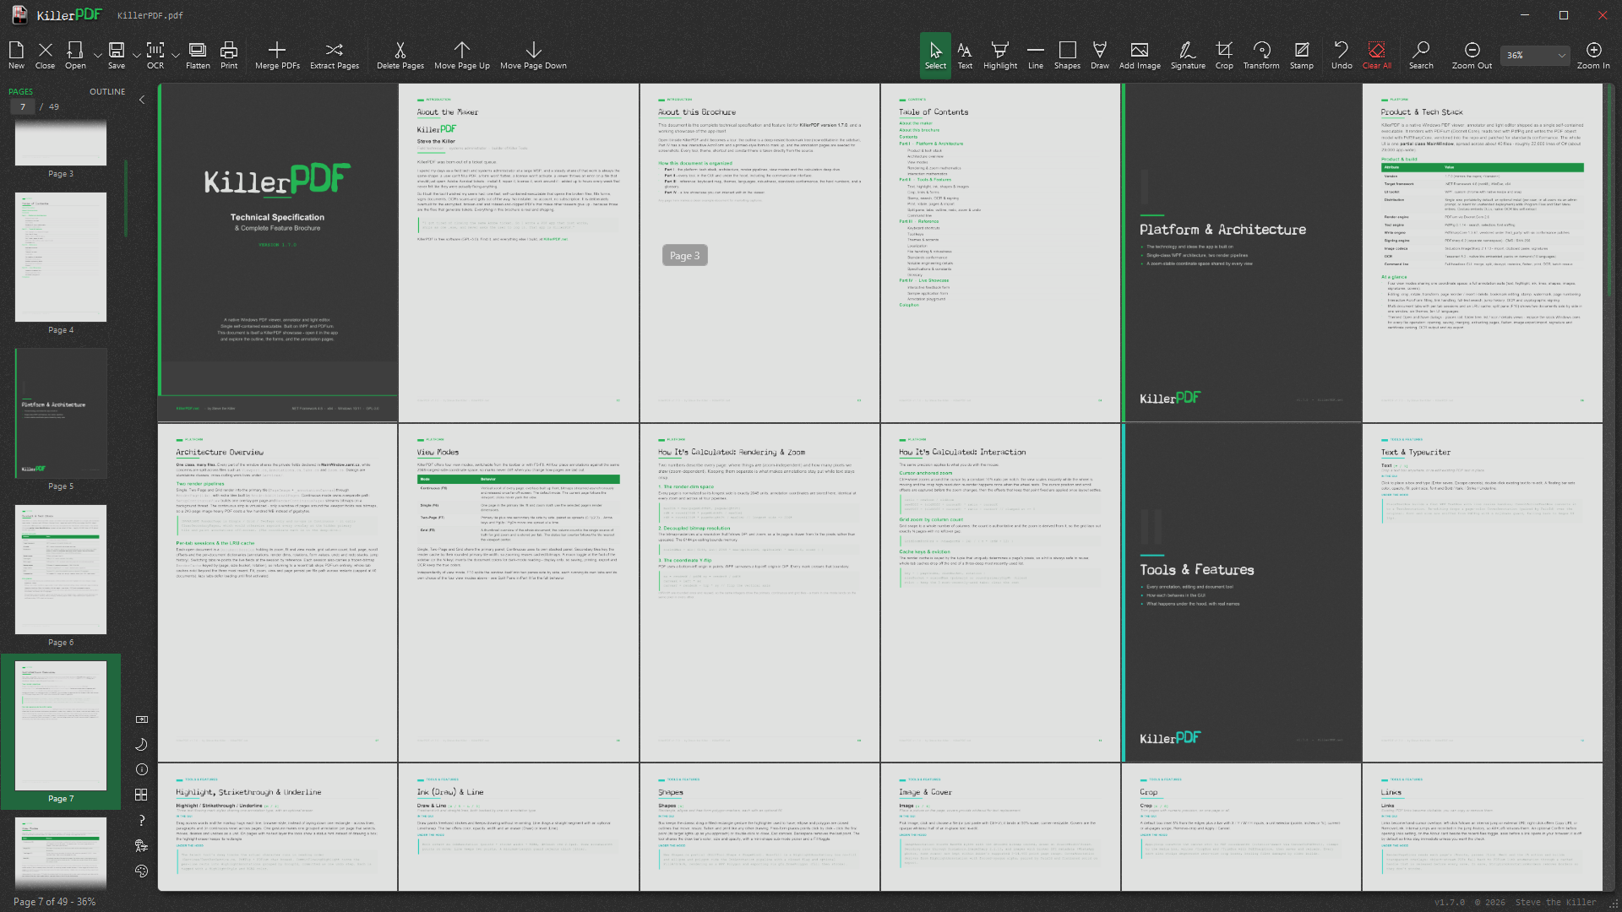Move the page up
Image resolution: width=1622 pixels, height=912 pixels.
click(462, 55)
